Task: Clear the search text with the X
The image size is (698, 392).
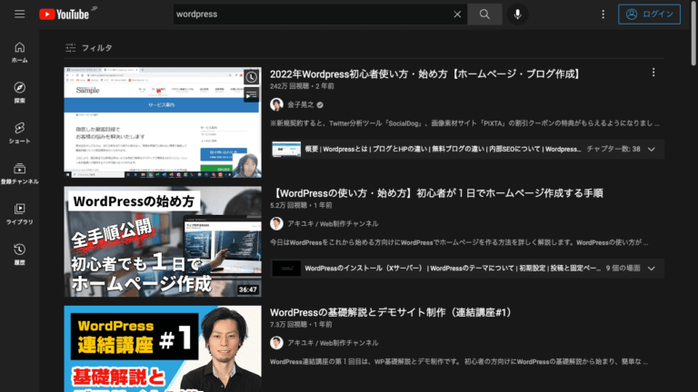Action: click(457, 15)
